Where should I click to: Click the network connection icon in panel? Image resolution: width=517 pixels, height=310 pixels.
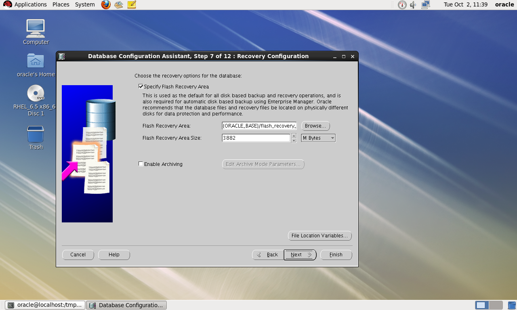425,5
